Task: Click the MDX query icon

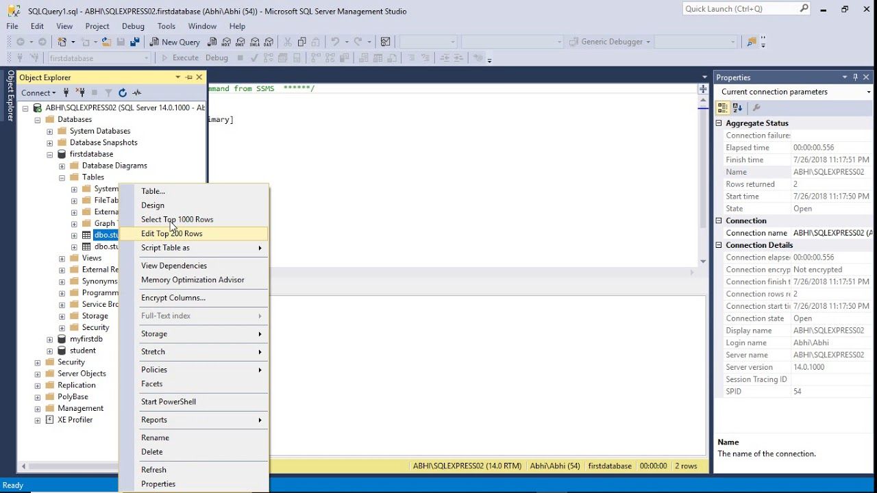Action: click(x=227, y=42)
